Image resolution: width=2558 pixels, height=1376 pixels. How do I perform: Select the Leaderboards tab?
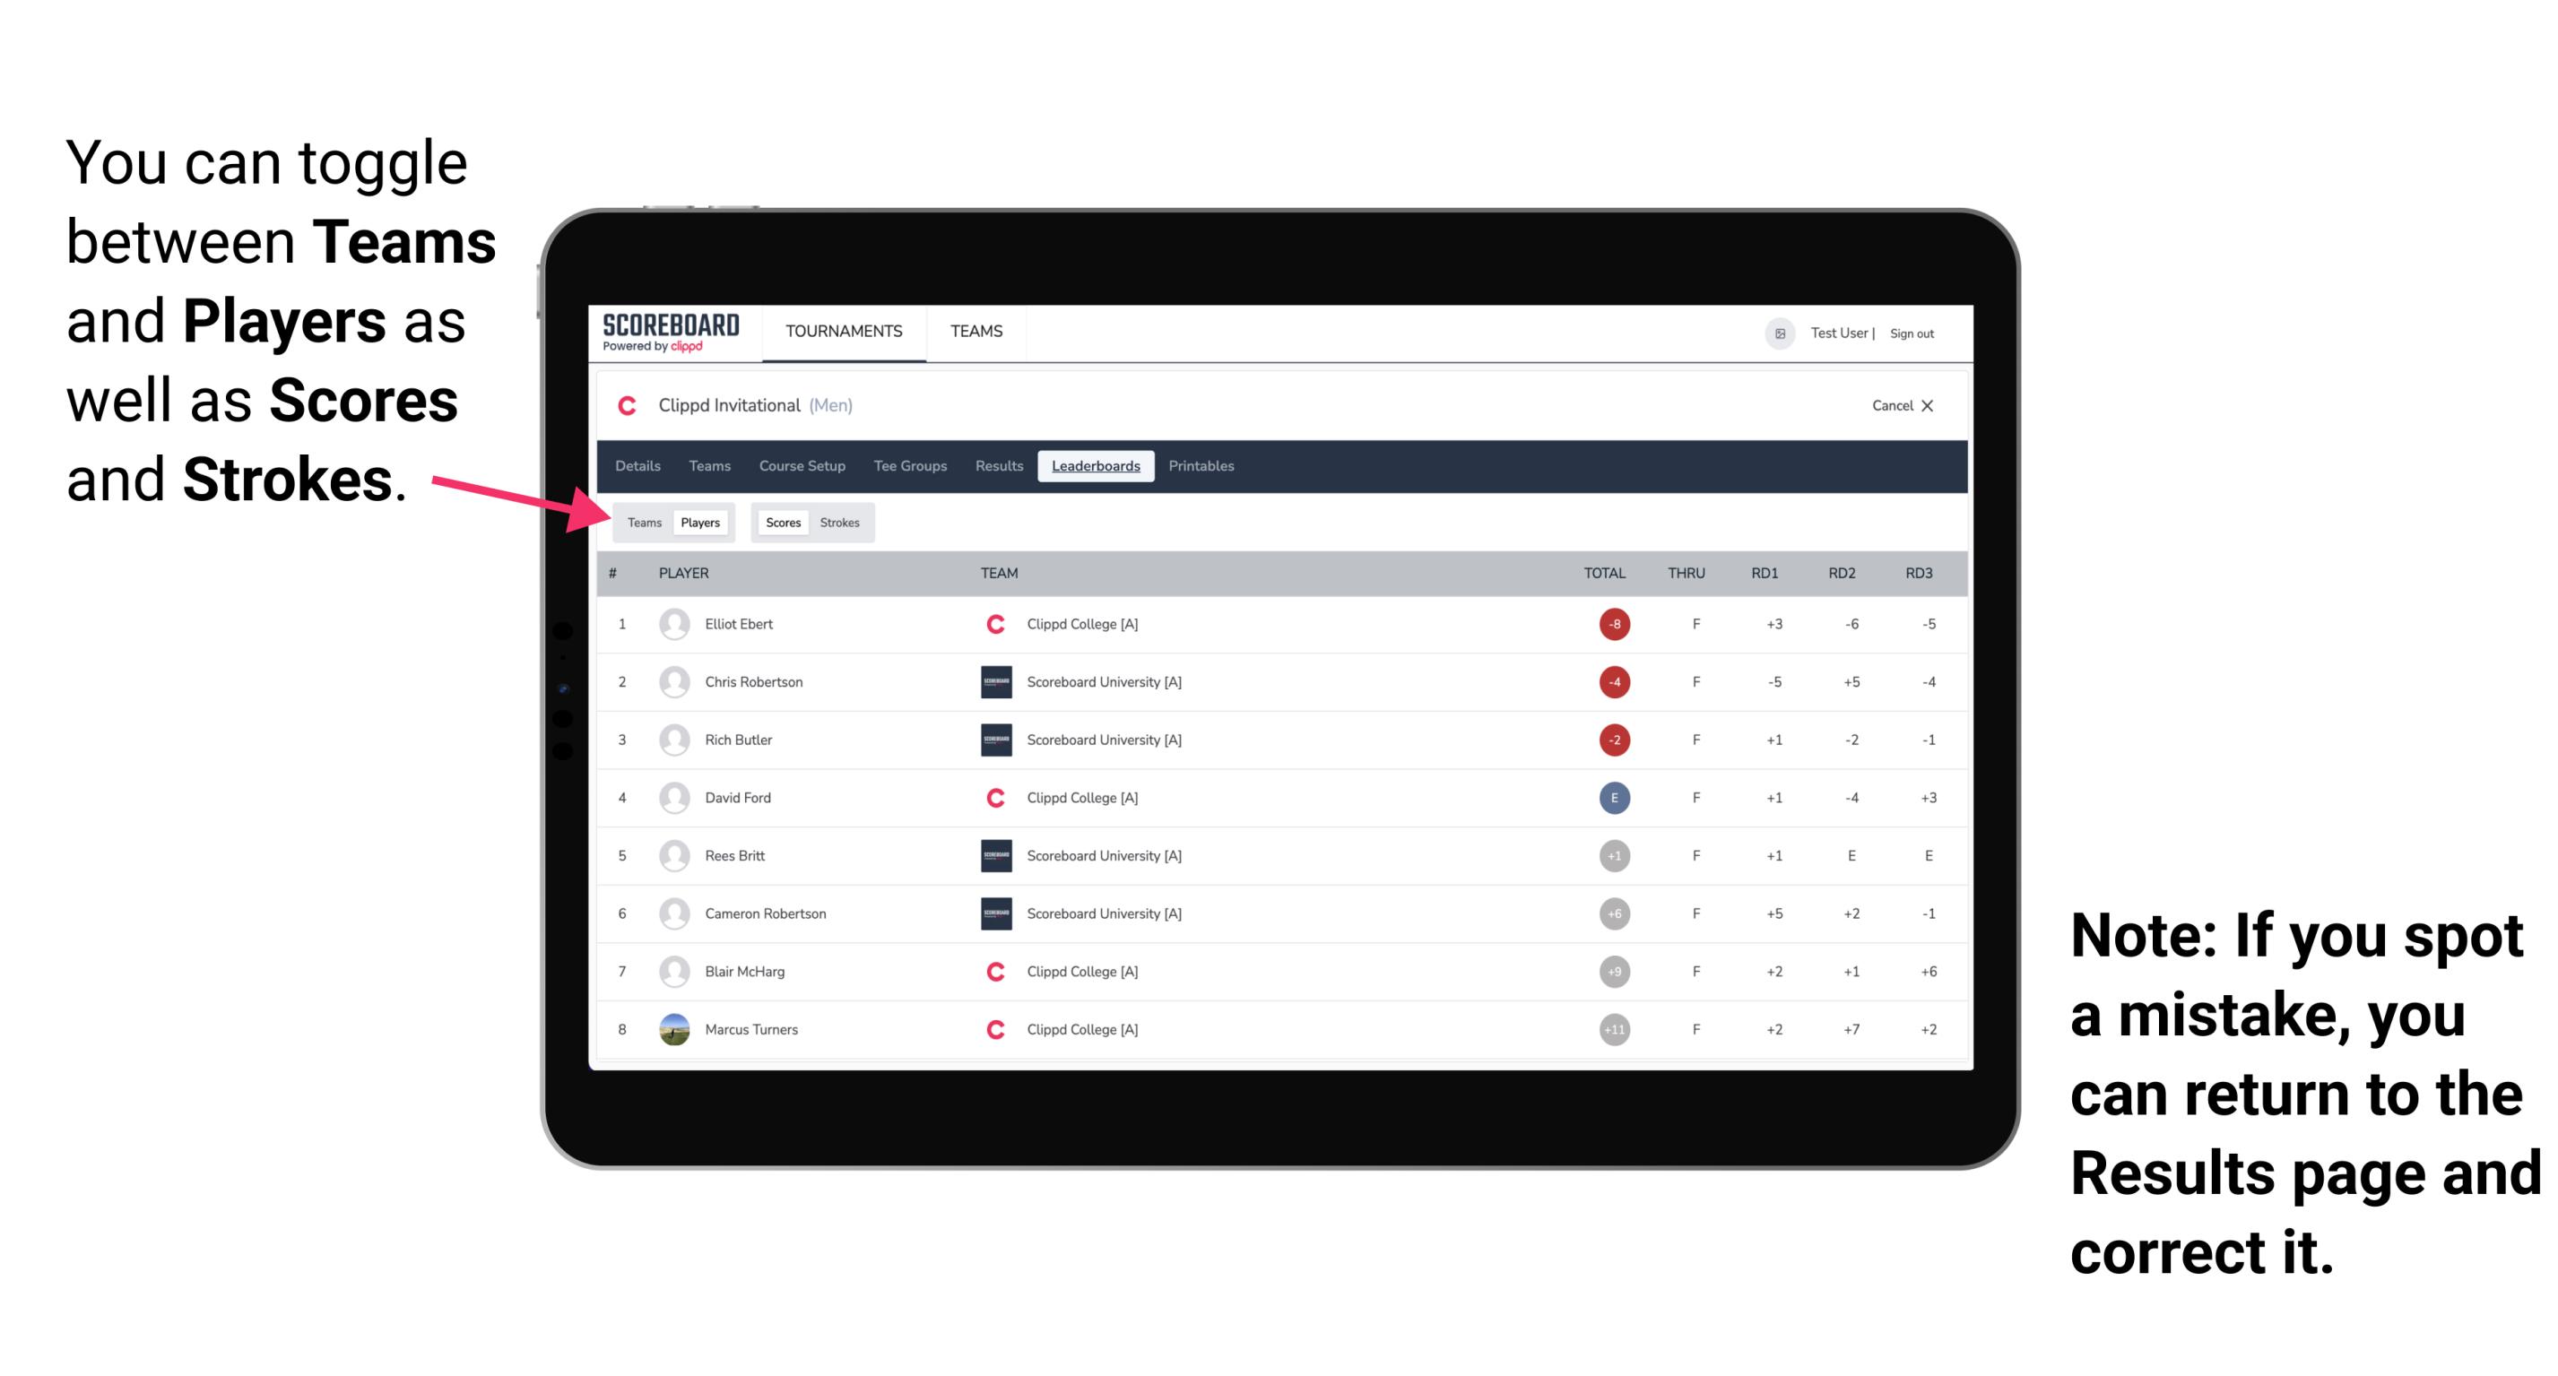[x=1096, y=468]
